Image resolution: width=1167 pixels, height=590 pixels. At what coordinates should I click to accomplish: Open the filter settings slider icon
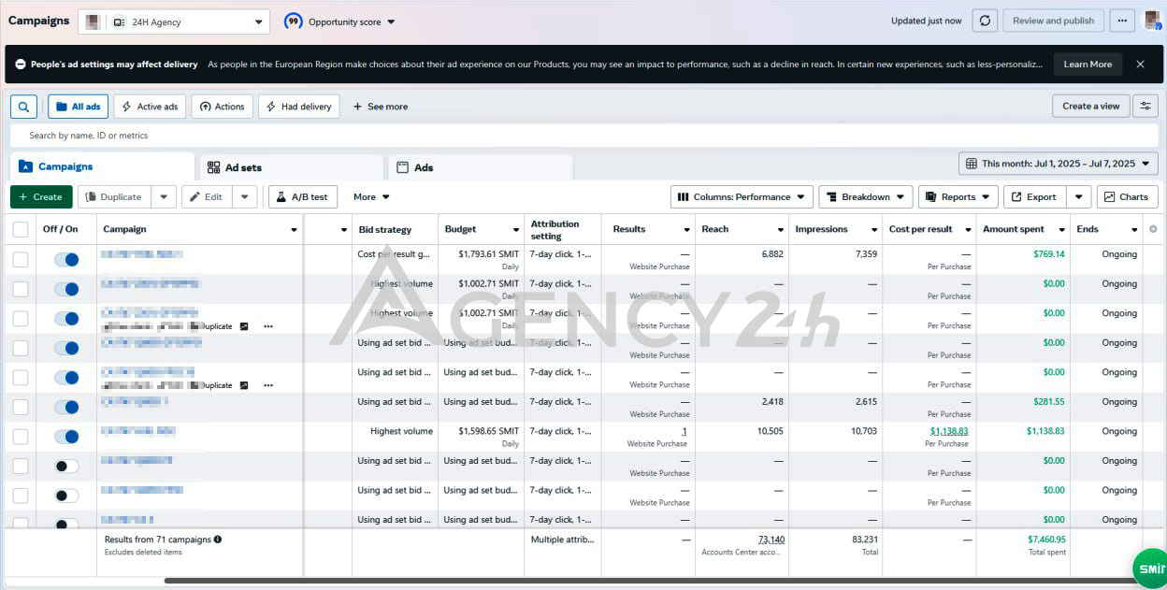pos(1145,107)
